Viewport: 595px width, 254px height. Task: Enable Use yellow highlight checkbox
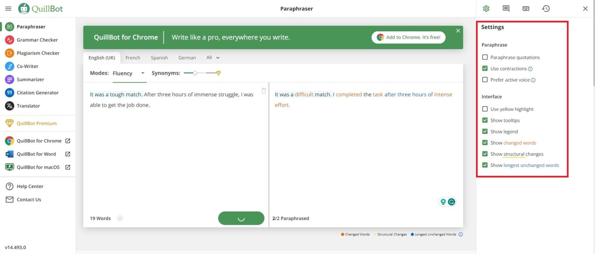point(485,109)
